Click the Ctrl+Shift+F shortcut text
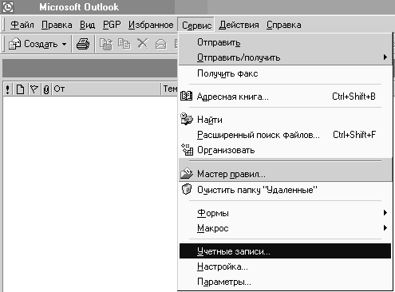This screenshot has width=395, height=292. pos(354,135)
